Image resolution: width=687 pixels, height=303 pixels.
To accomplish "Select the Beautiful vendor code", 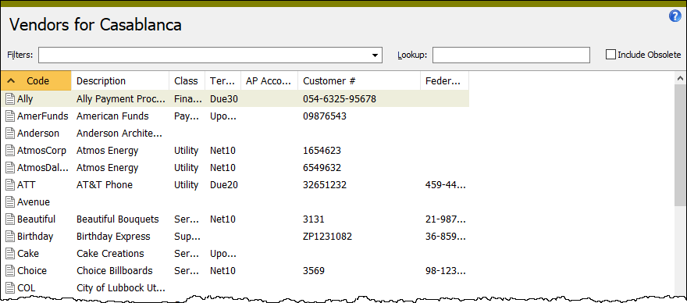I will pos(37,219).
